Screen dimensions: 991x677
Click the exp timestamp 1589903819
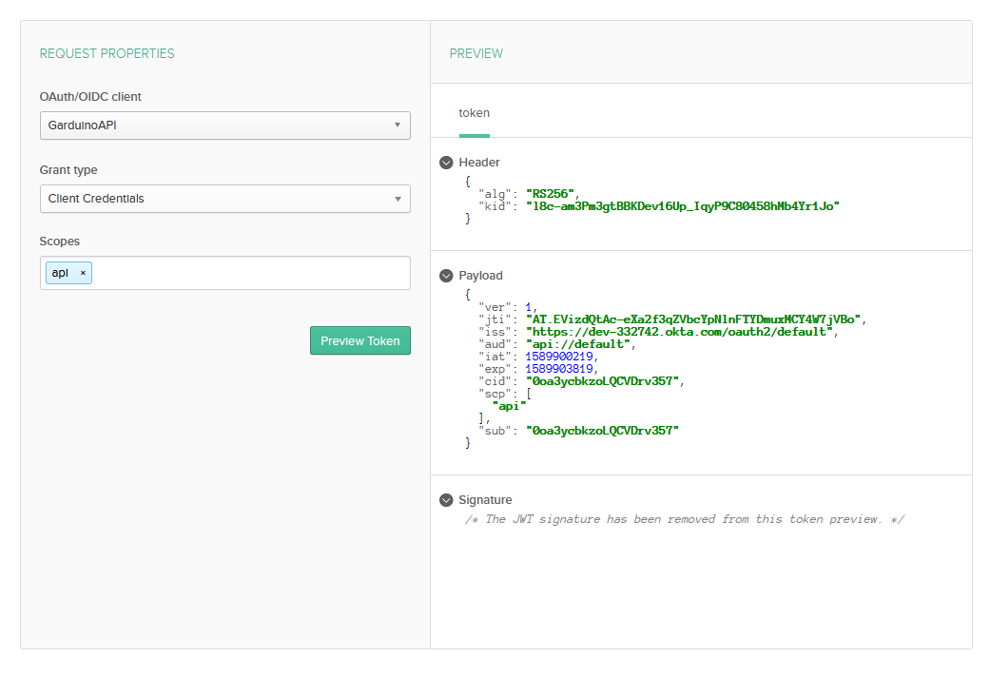(560, 369)
